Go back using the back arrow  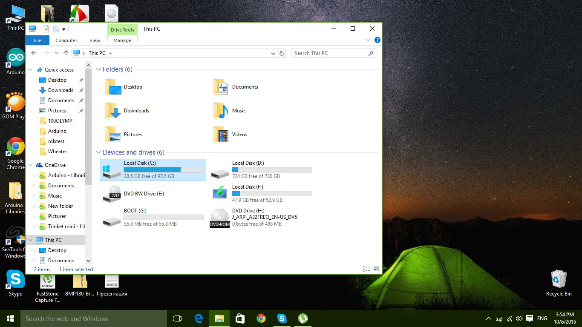pos(34,53)
